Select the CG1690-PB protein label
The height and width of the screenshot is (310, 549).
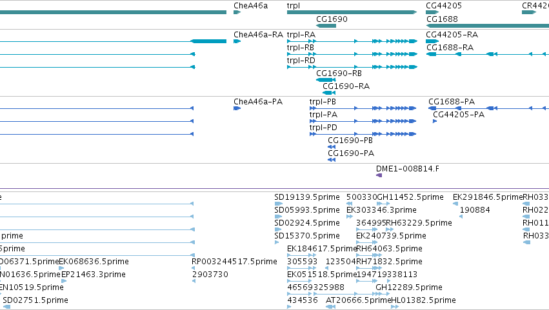pos(350,140)
